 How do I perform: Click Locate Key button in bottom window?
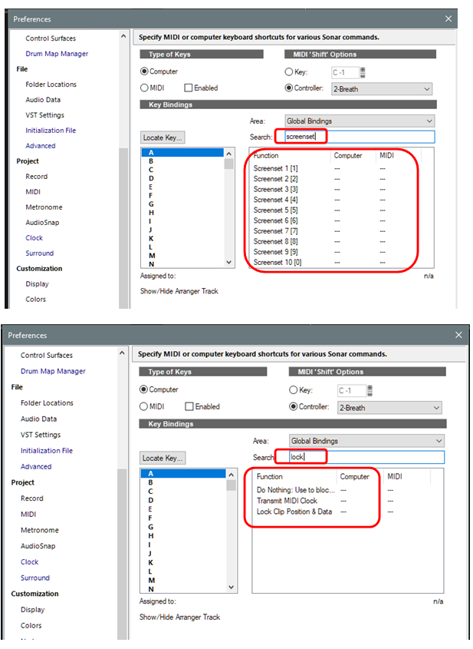[x=163, y=458]
